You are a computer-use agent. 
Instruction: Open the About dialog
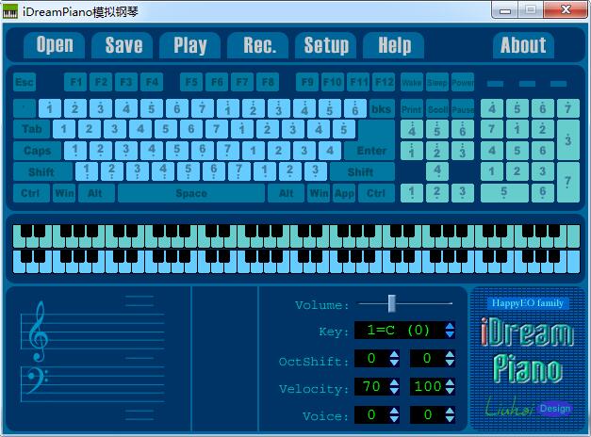523,45
